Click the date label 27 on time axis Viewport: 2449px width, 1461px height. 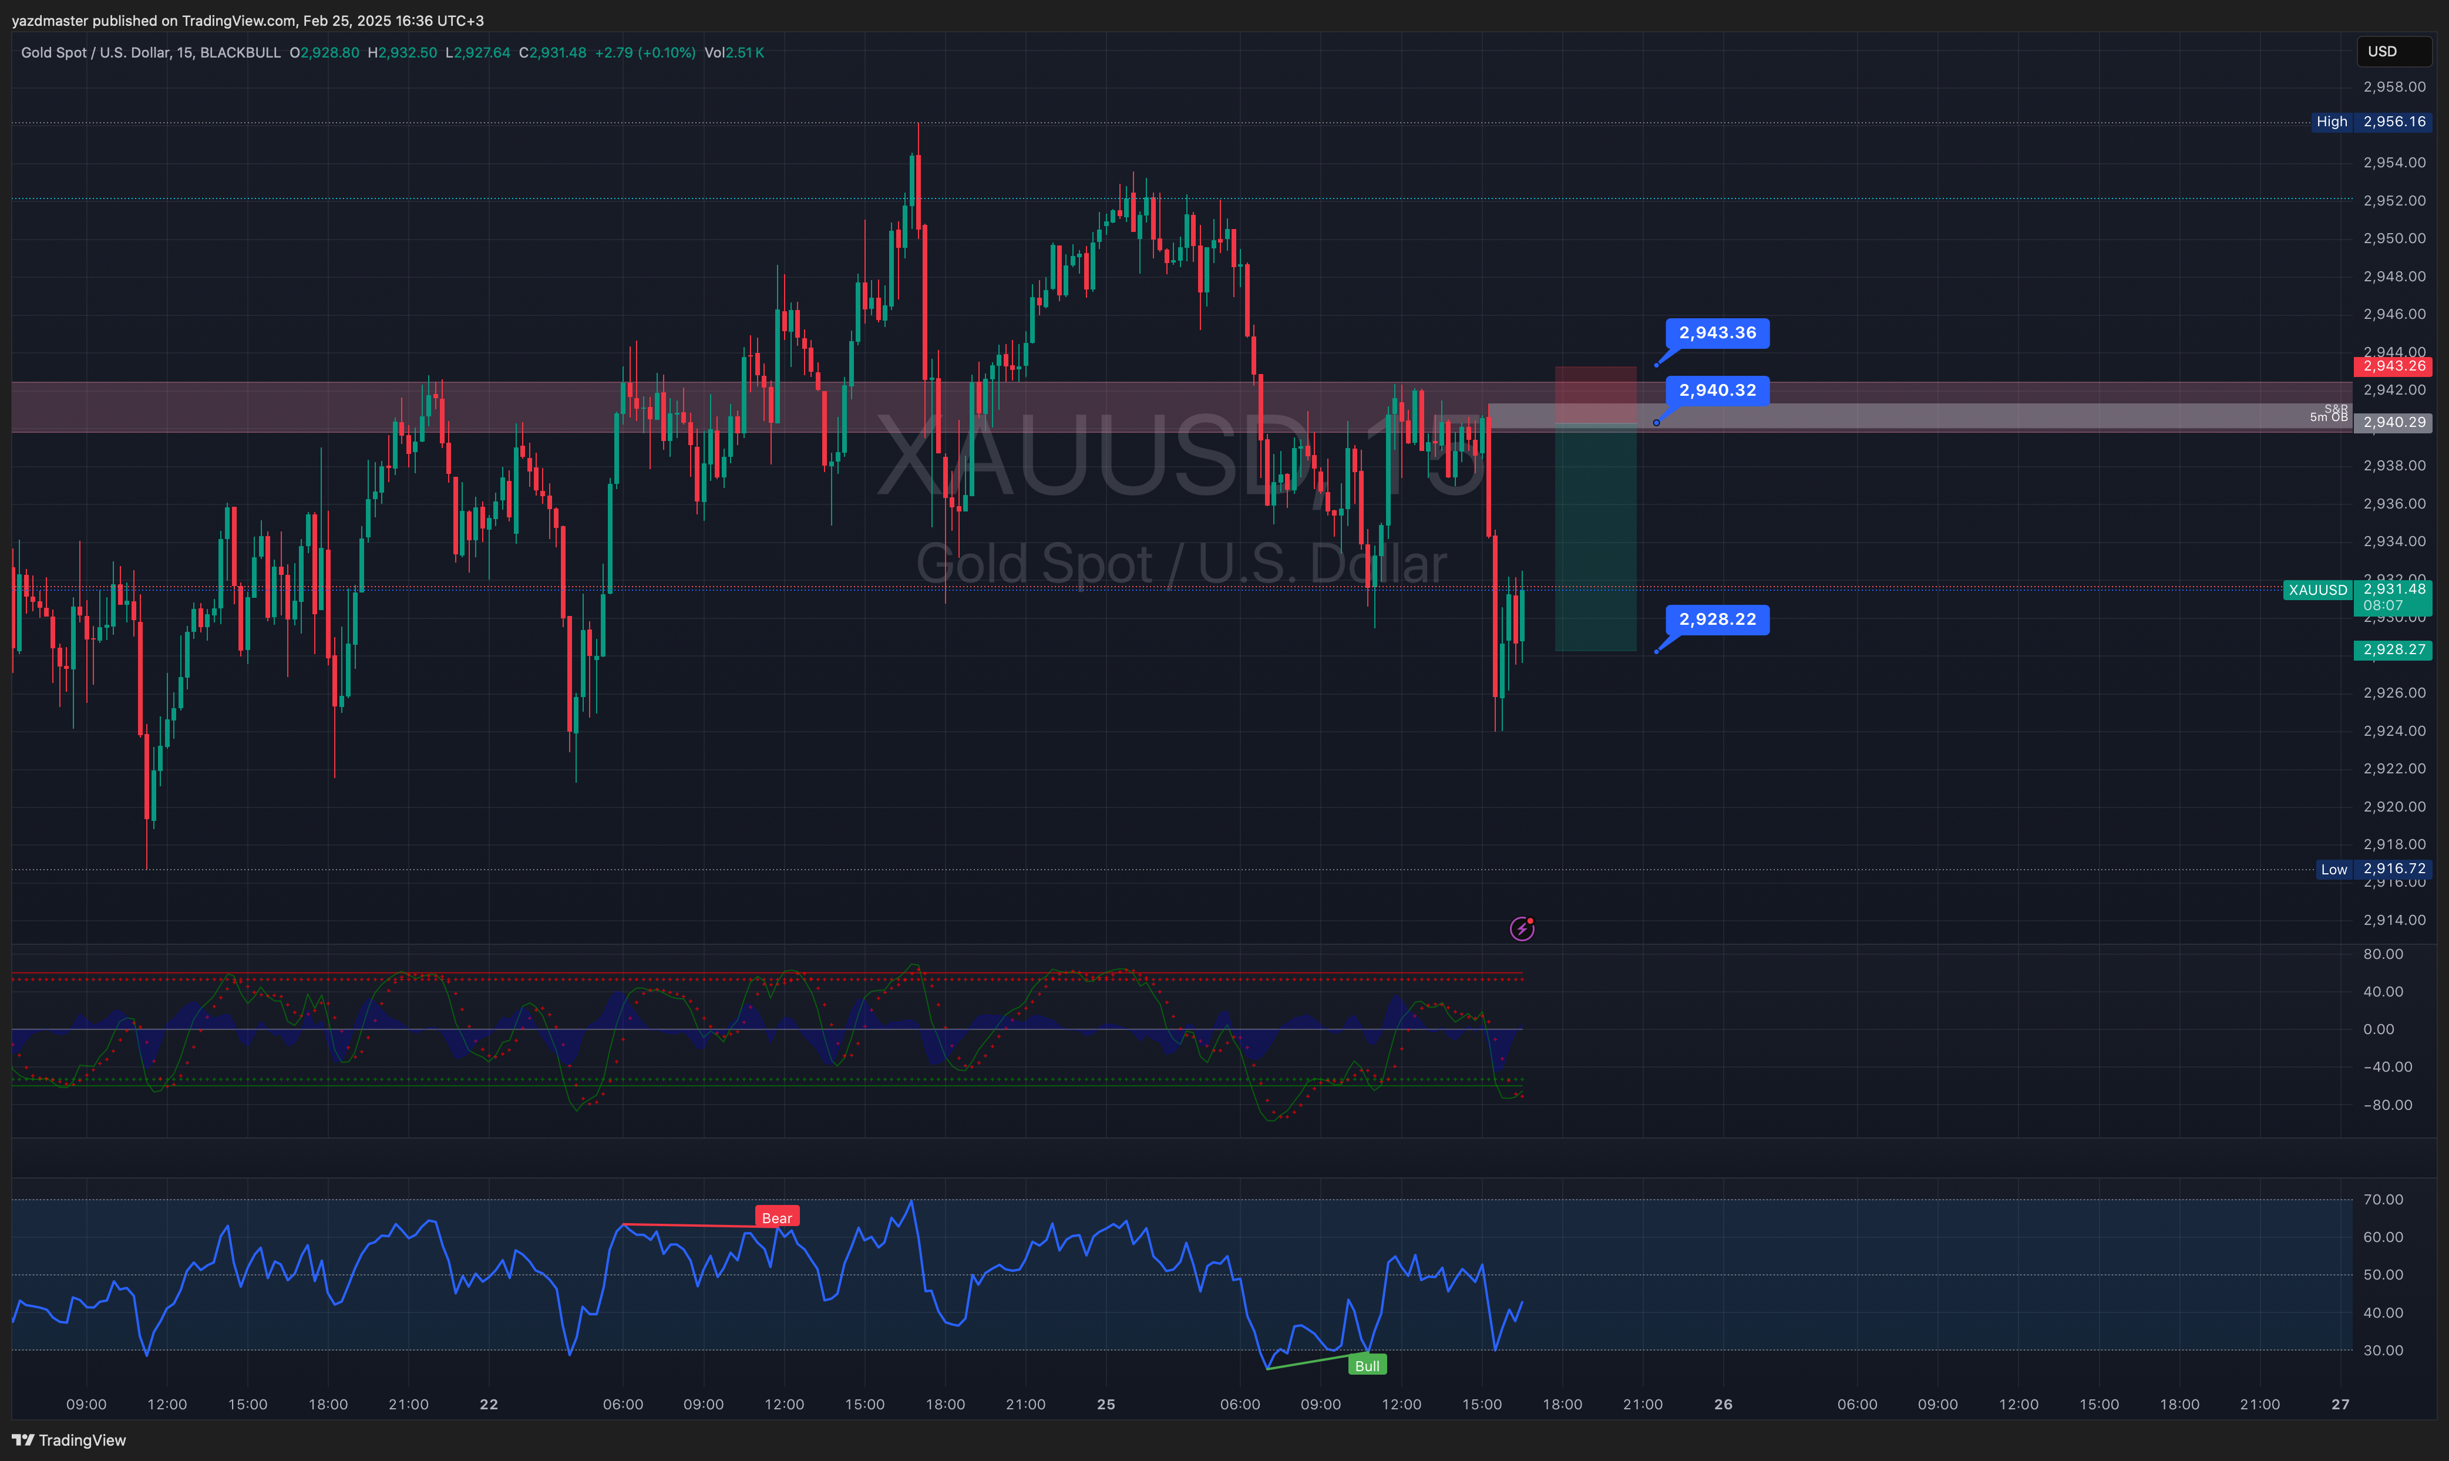tap(2341, 1405)
